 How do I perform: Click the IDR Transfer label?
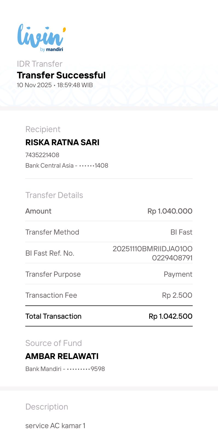[40, 64]
